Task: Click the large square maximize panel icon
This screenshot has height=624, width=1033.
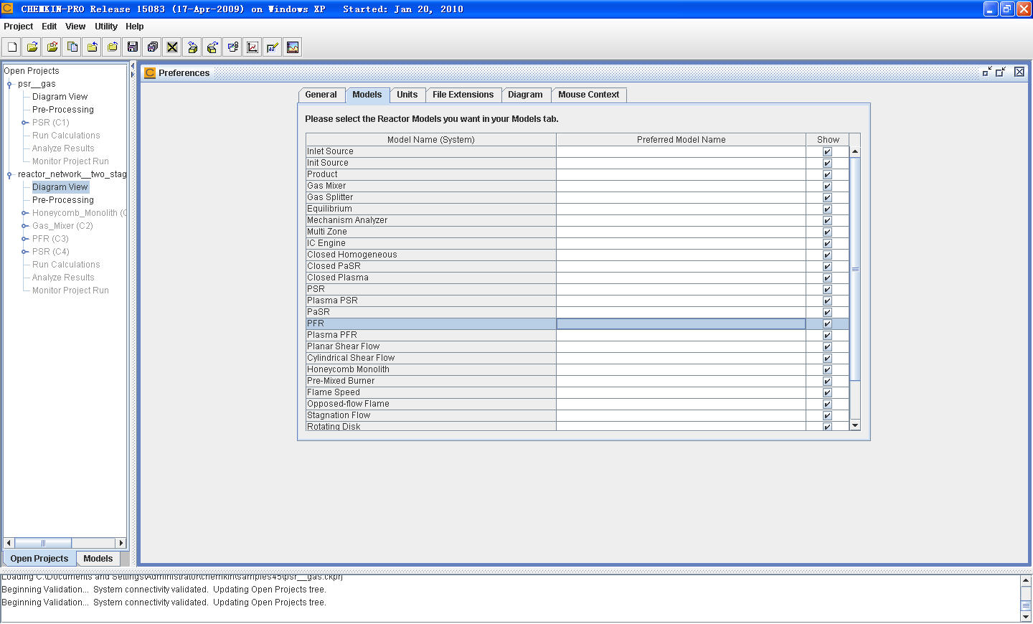Action: pos(1001,72)
